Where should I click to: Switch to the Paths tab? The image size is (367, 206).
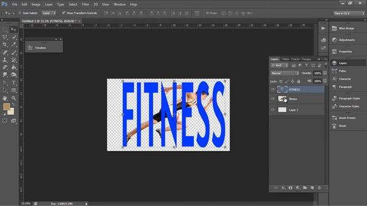(286, 59)
